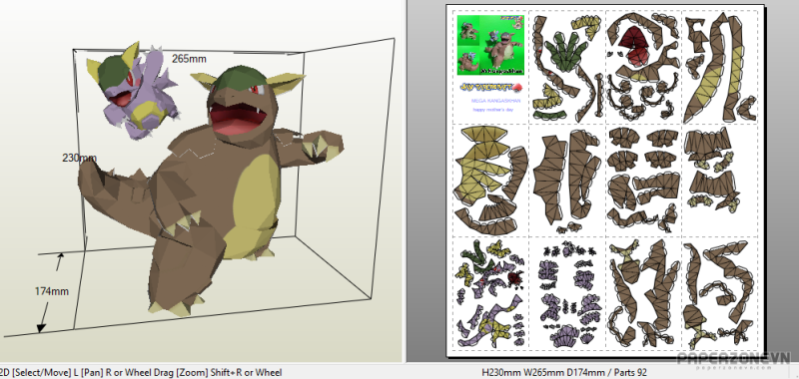
Task: Click status bar text 'H230mm W265mm D174mm / Parts 92'
Action: click(x=564, y=373)
